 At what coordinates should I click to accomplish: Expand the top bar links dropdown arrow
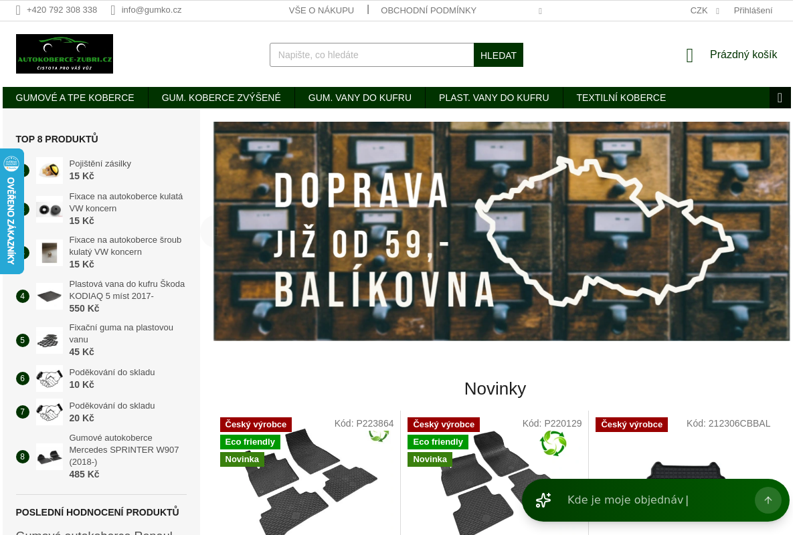tap(540, 11)
